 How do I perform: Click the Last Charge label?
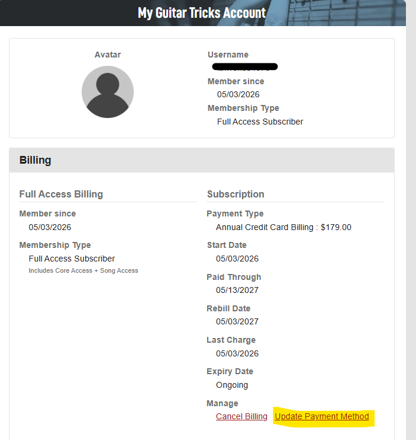tap(231, 340)
